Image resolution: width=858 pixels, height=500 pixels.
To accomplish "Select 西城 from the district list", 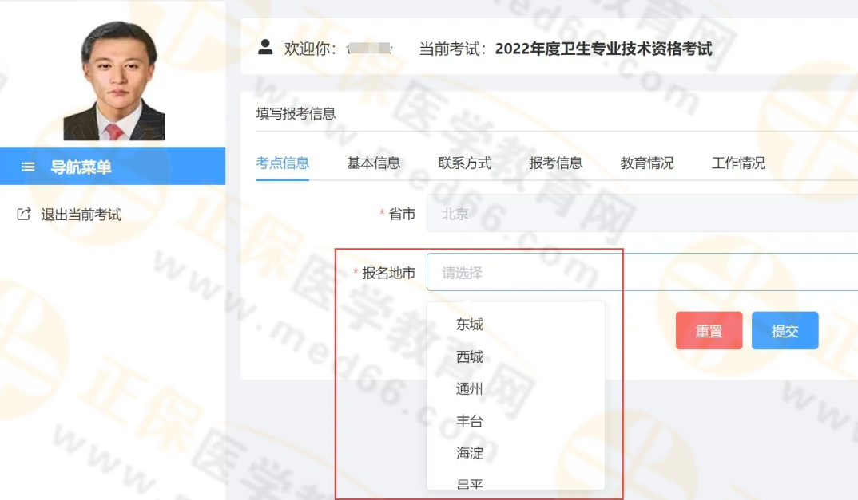I will pyautogui.click(x=467, y=356).
